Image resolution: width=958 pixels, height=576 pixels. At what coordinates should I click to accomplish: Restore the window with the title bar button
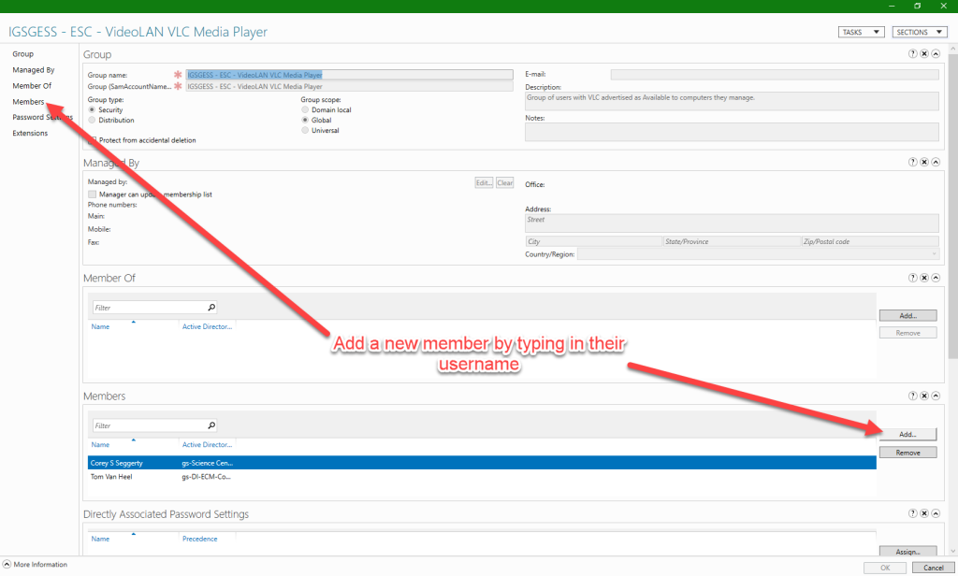pyautogui.click(x=917, y=6)
